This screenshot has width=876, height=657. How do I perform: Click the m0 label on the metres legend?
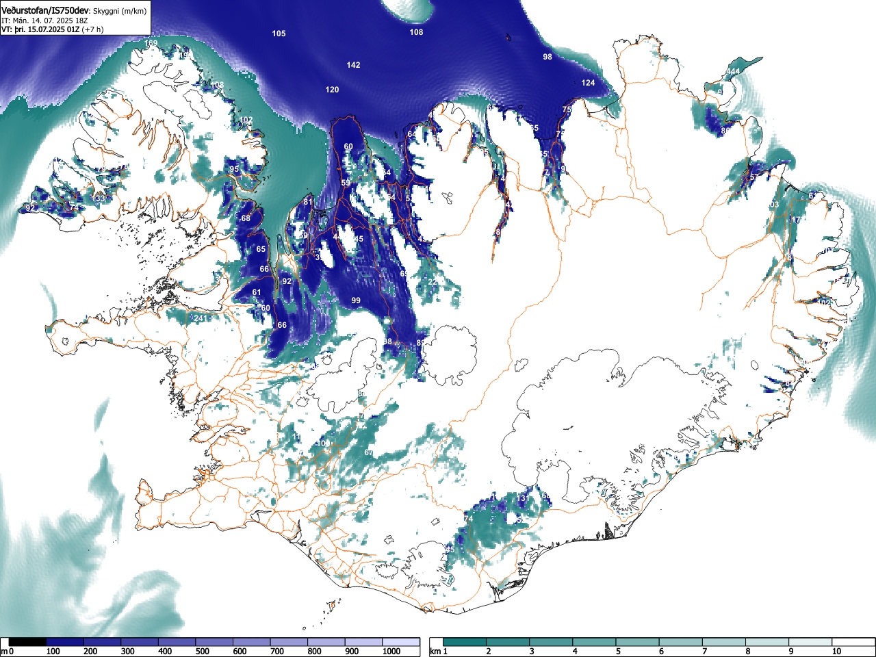pyautogui.click(x=5, y=652)
